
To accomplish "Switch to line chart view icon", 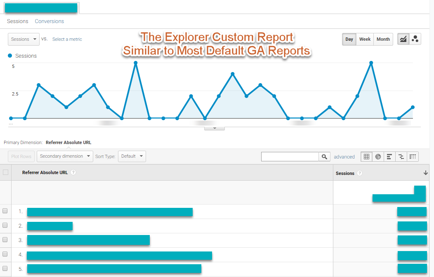I will [x=403, y=39].
